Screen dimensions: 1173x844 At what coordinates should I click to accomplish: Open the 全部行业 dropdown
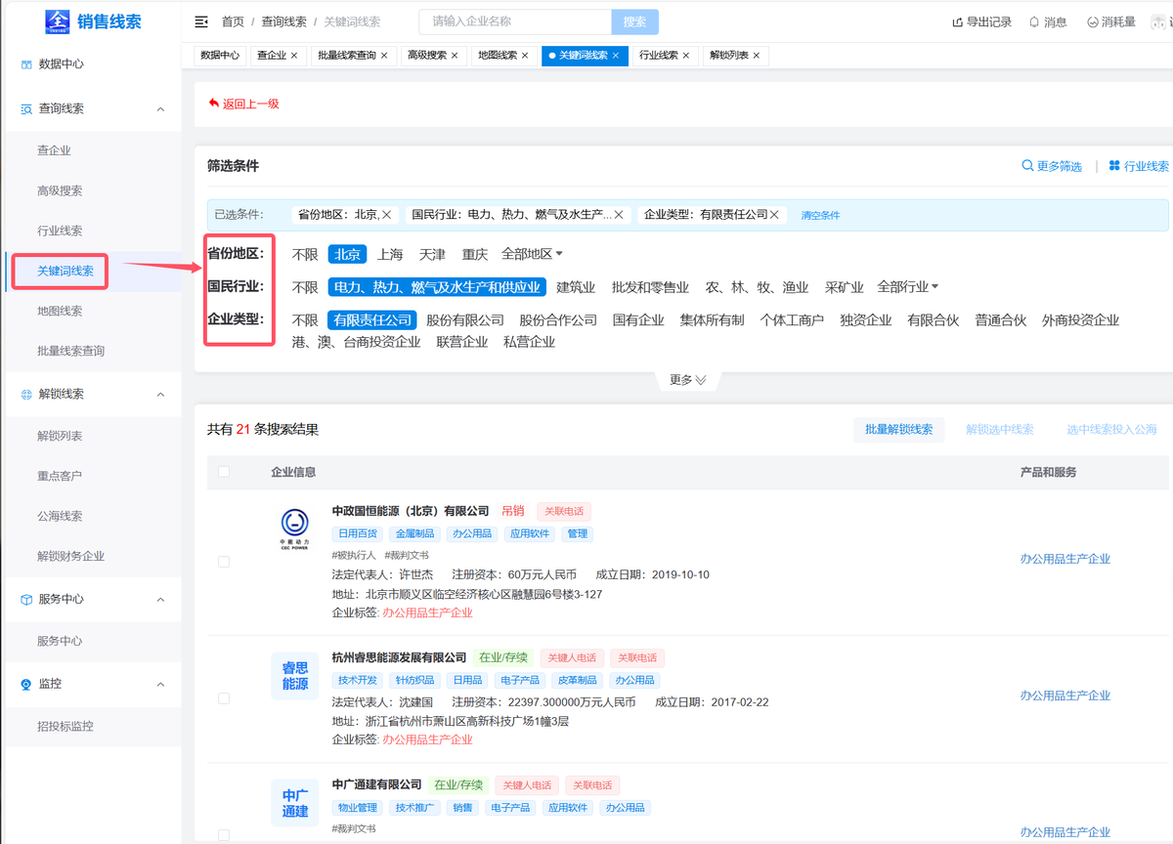908,287
